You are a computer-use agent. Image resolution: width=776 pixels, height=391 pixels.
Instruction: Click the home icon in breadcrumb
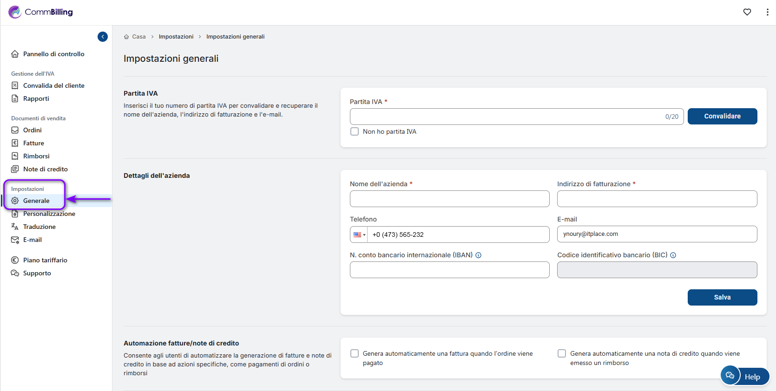tap(126, 37)
